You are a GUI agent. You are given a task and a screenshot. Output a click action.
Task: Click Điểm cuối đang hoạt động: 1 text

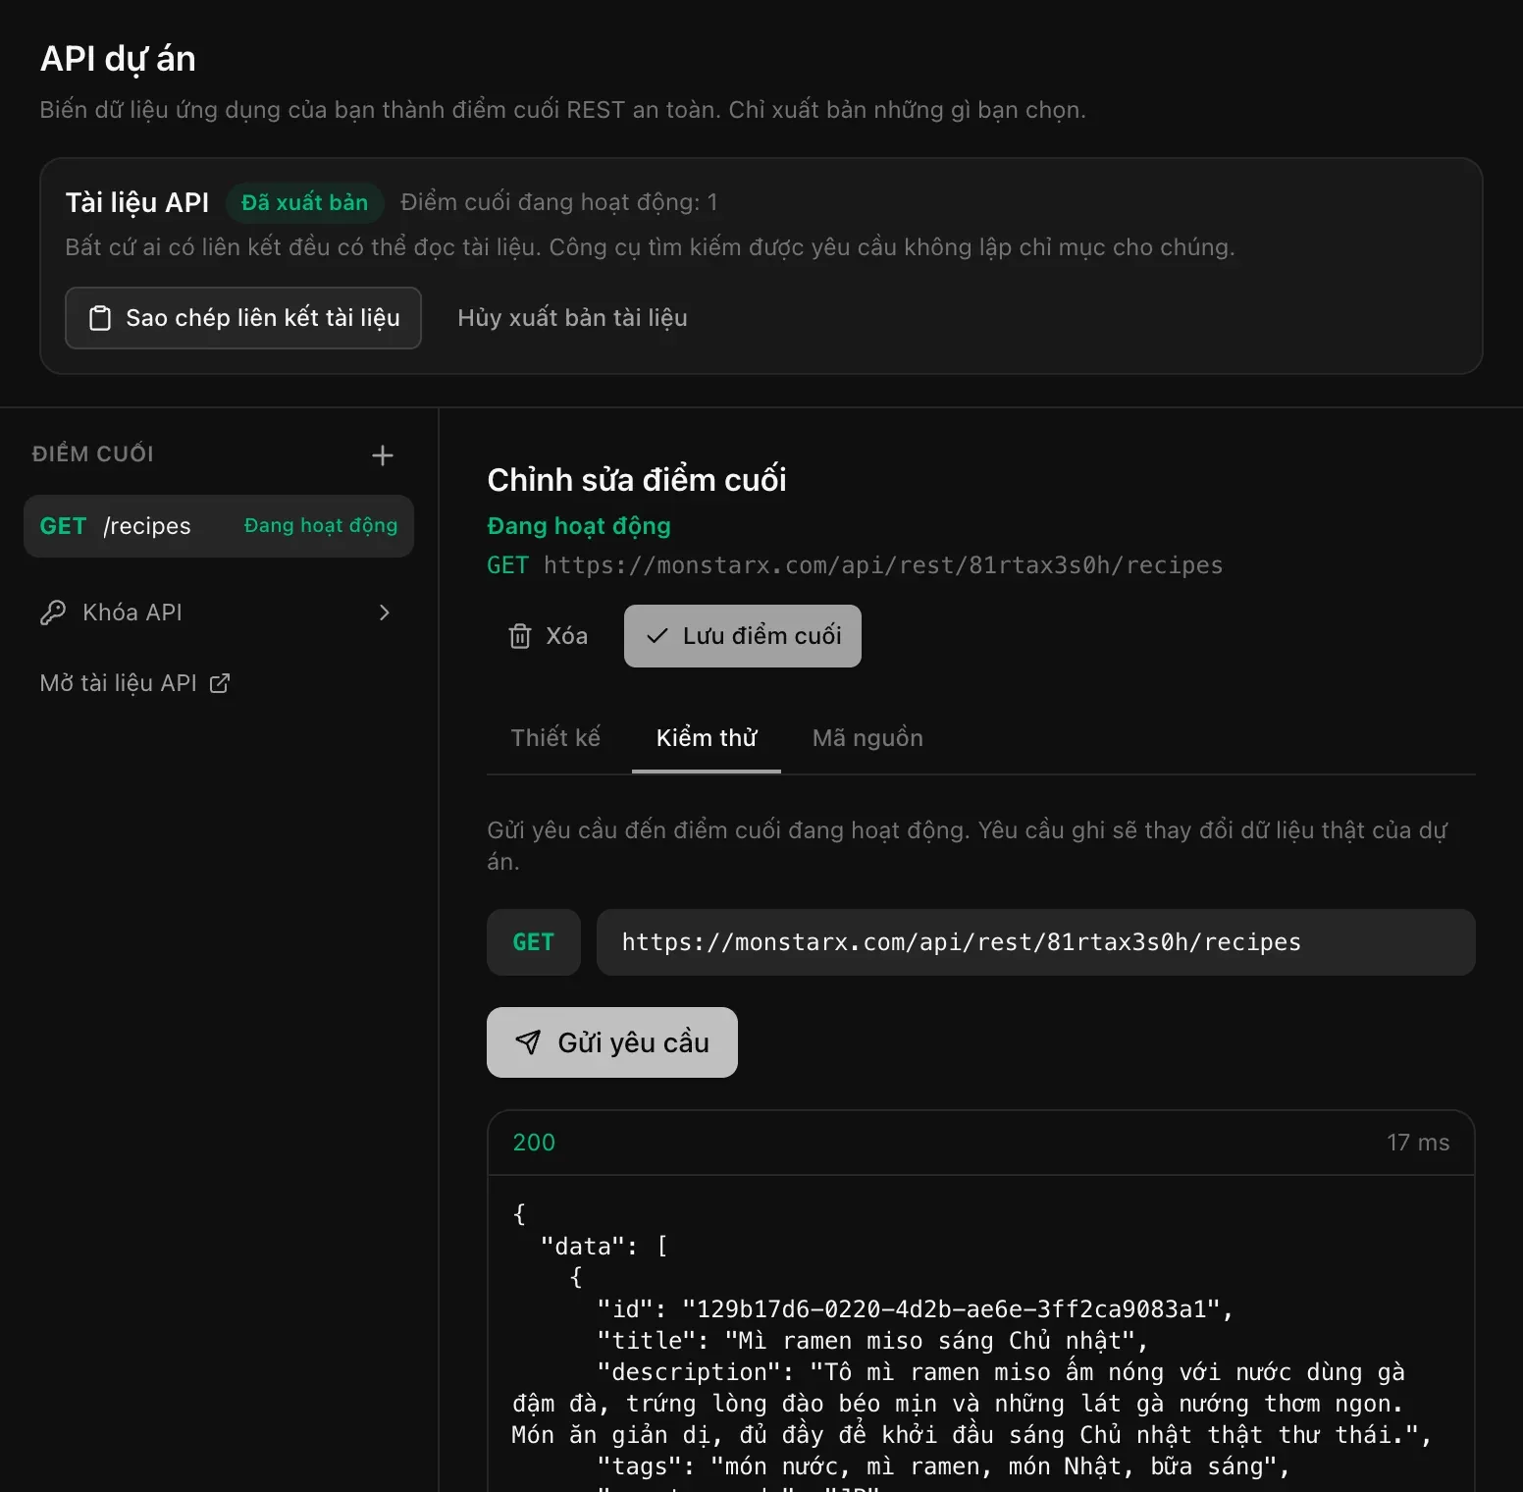point(559,202)
